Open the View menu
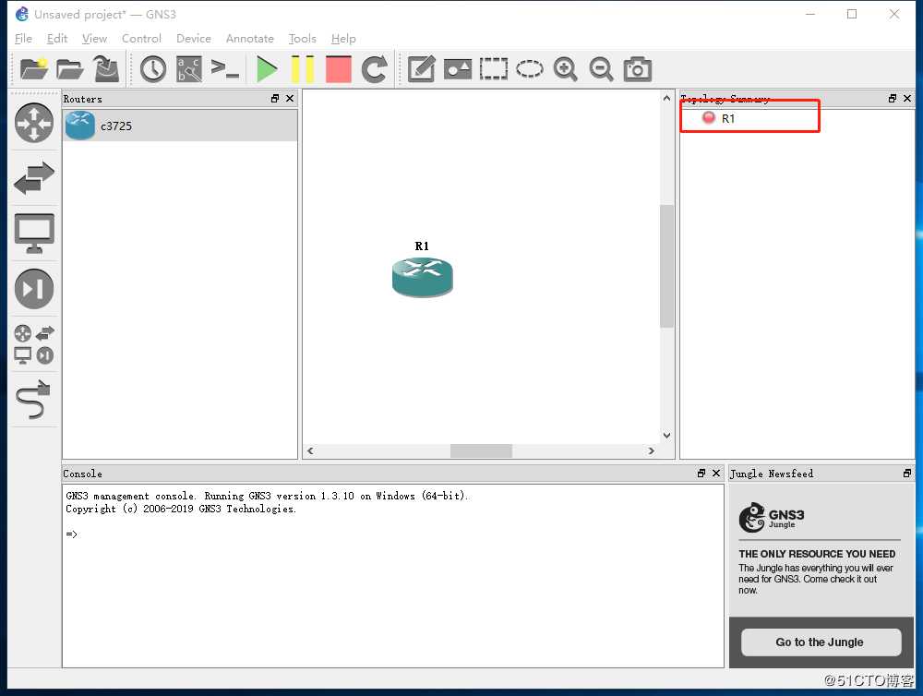This screenshot has width=923, height=696. [x=94, y=38]
